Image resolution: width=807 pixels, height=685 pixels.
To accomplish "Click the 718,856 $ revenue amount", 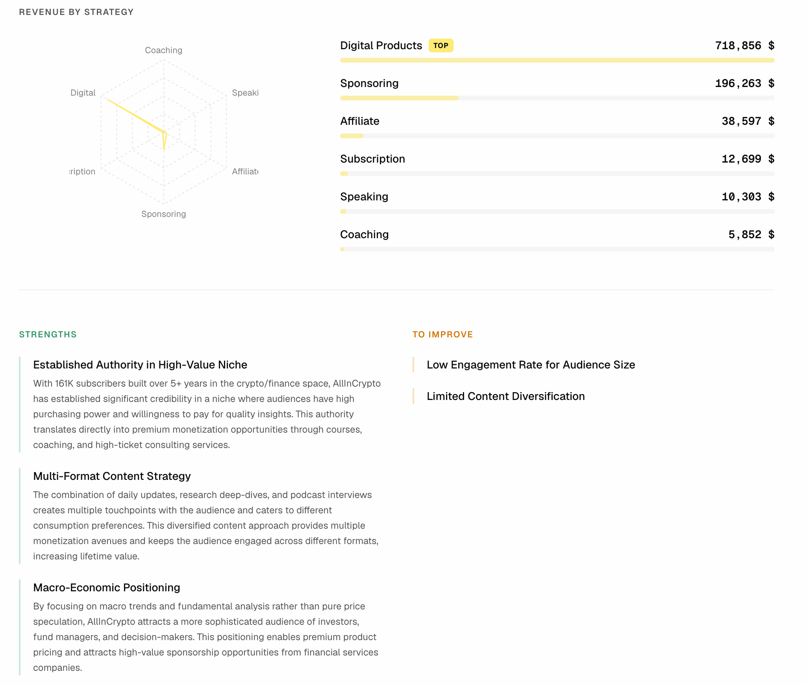I will pyautogui.click(x=744, y=46).
